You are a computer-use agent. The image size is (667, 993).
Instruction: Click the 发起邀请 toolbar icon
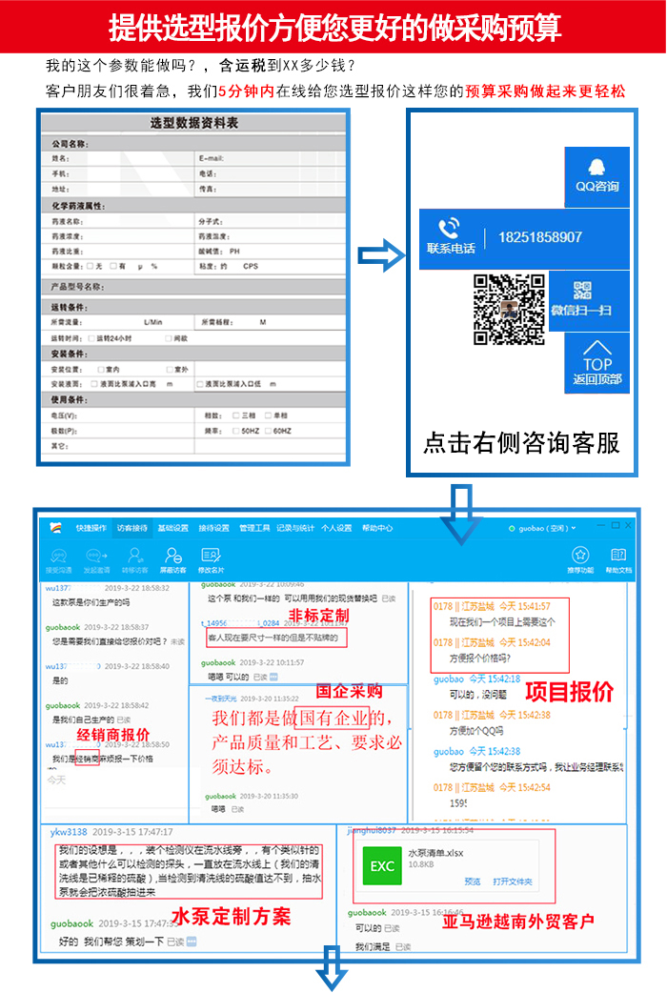(96, 556)
